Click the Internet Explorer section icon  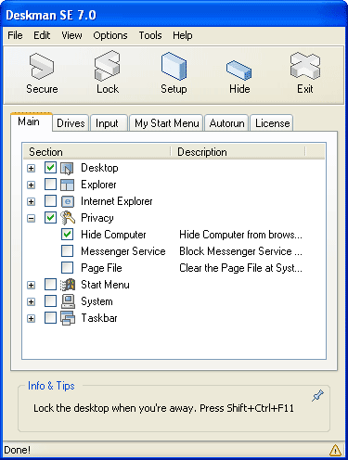(x=67, y=201)
